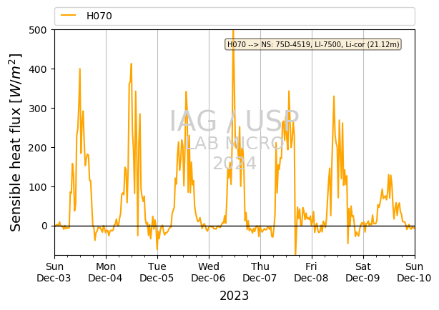This screenshot has width=439, height=310.
Task: Click the y-axis tick label 300
Action: (x=38, y=109)
